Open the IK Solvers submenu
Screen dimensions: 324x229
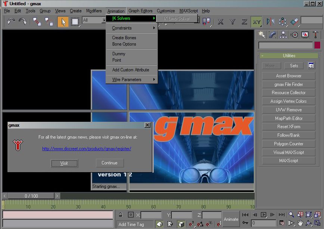pyautogui.click(x=132, y=18)
